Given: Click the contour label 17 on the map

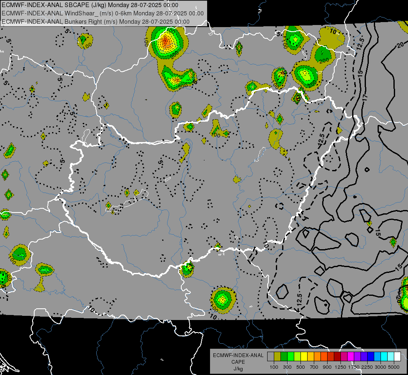Looking at the screenshot, I should click(365, 97).
